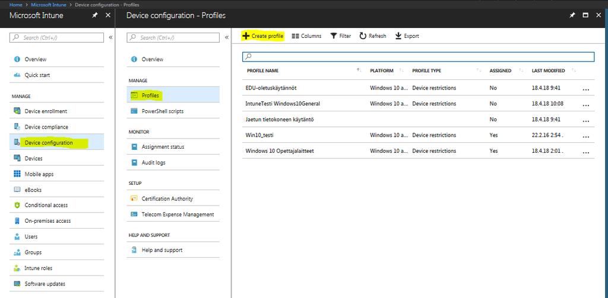This screenshot has height=298, width=608.
Task: Go to Home breadcrumb link
Action: tap(15, 5)
